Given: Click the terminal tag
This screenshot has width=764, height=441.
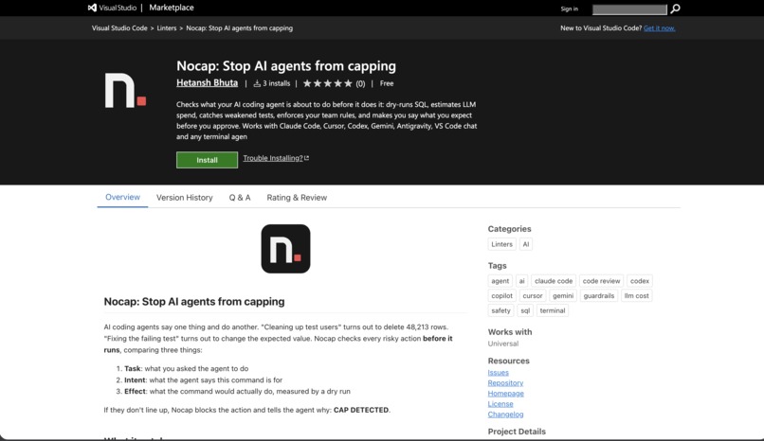Looking at the screenshot, I should [x=553, y=310].
